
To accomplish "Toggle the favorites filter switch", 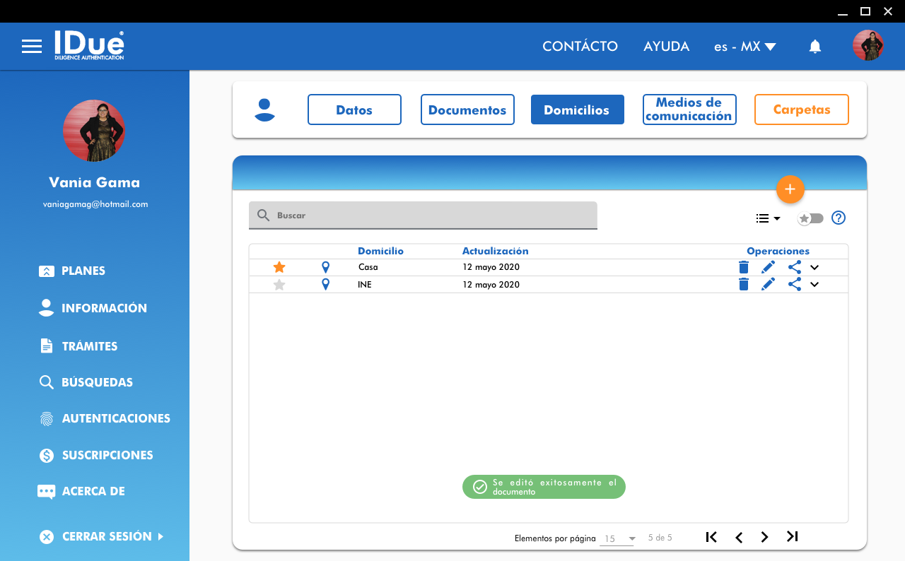I will click(810, 218).
